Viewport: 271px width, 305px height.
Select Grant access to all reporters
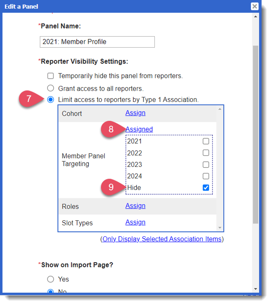(50, 88)
